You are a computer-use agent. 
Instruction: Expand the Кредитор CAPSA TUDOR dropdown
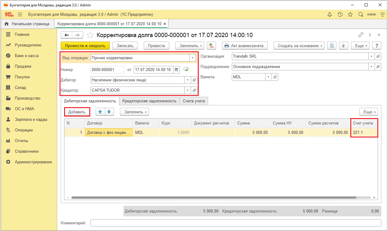[187, 90]
